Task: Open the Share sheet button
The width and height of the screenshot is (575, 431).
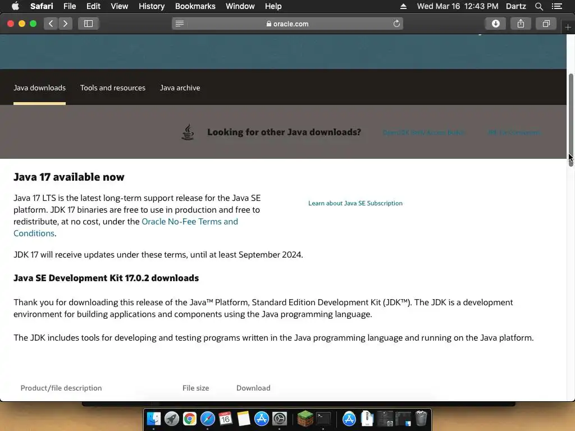Action: [521, 24]
